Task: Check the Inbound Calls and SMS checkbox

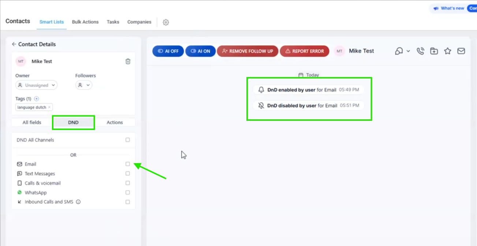Action: tap(128, 202)
